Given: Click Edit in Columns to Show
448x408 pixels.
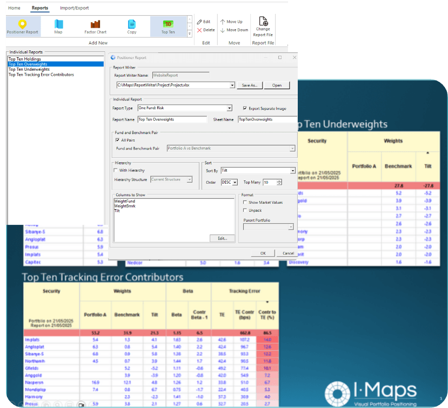Looking at the screenshot, I should click(x=222, y=238).
